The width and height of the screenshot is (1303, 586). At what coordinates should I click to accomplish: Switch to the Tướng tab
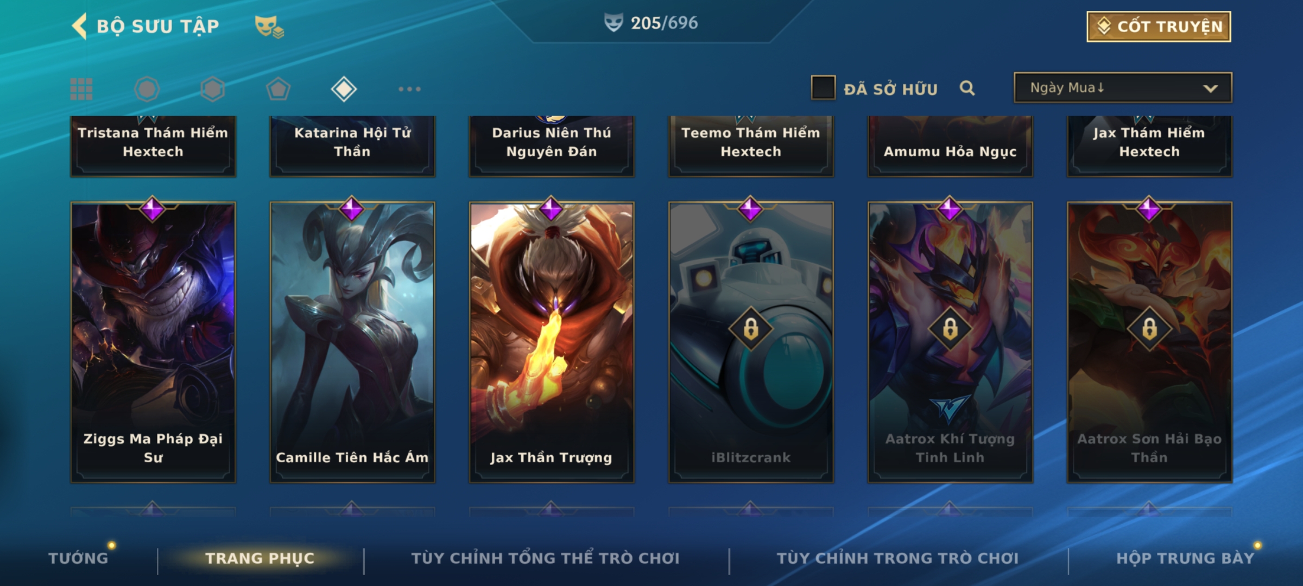[78, 558]
